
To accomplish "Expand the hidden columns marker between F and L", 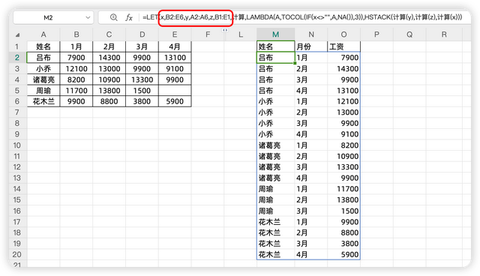I will tap(225, 30).
